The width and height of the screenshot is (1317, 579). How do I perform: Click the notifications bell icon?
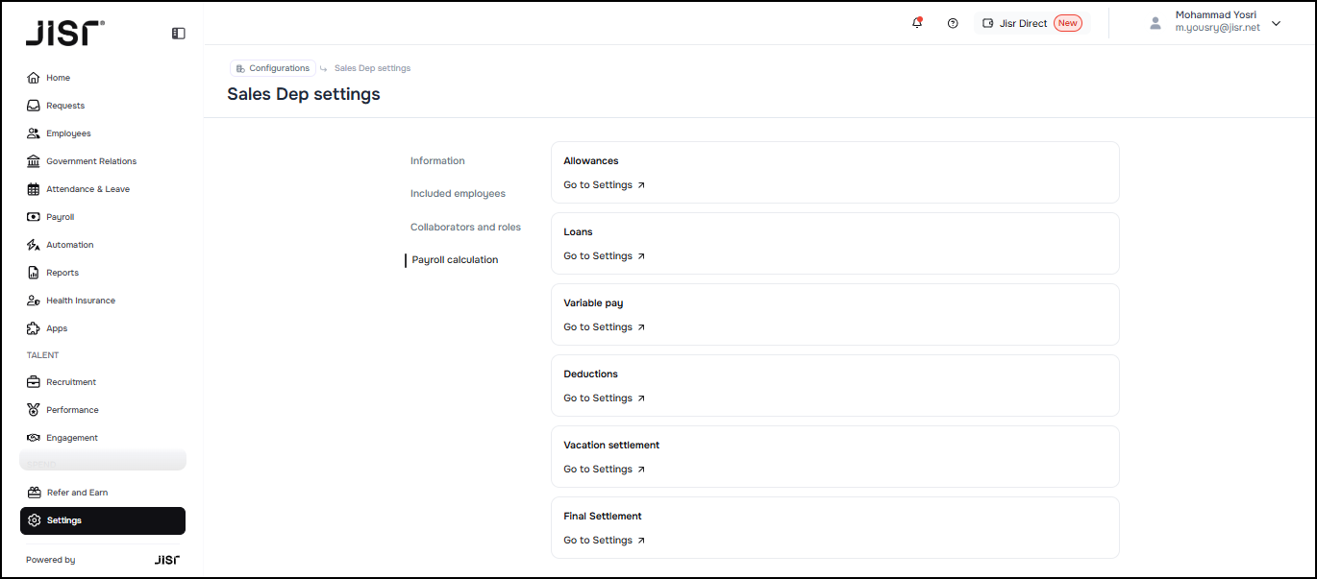(917, 23)
